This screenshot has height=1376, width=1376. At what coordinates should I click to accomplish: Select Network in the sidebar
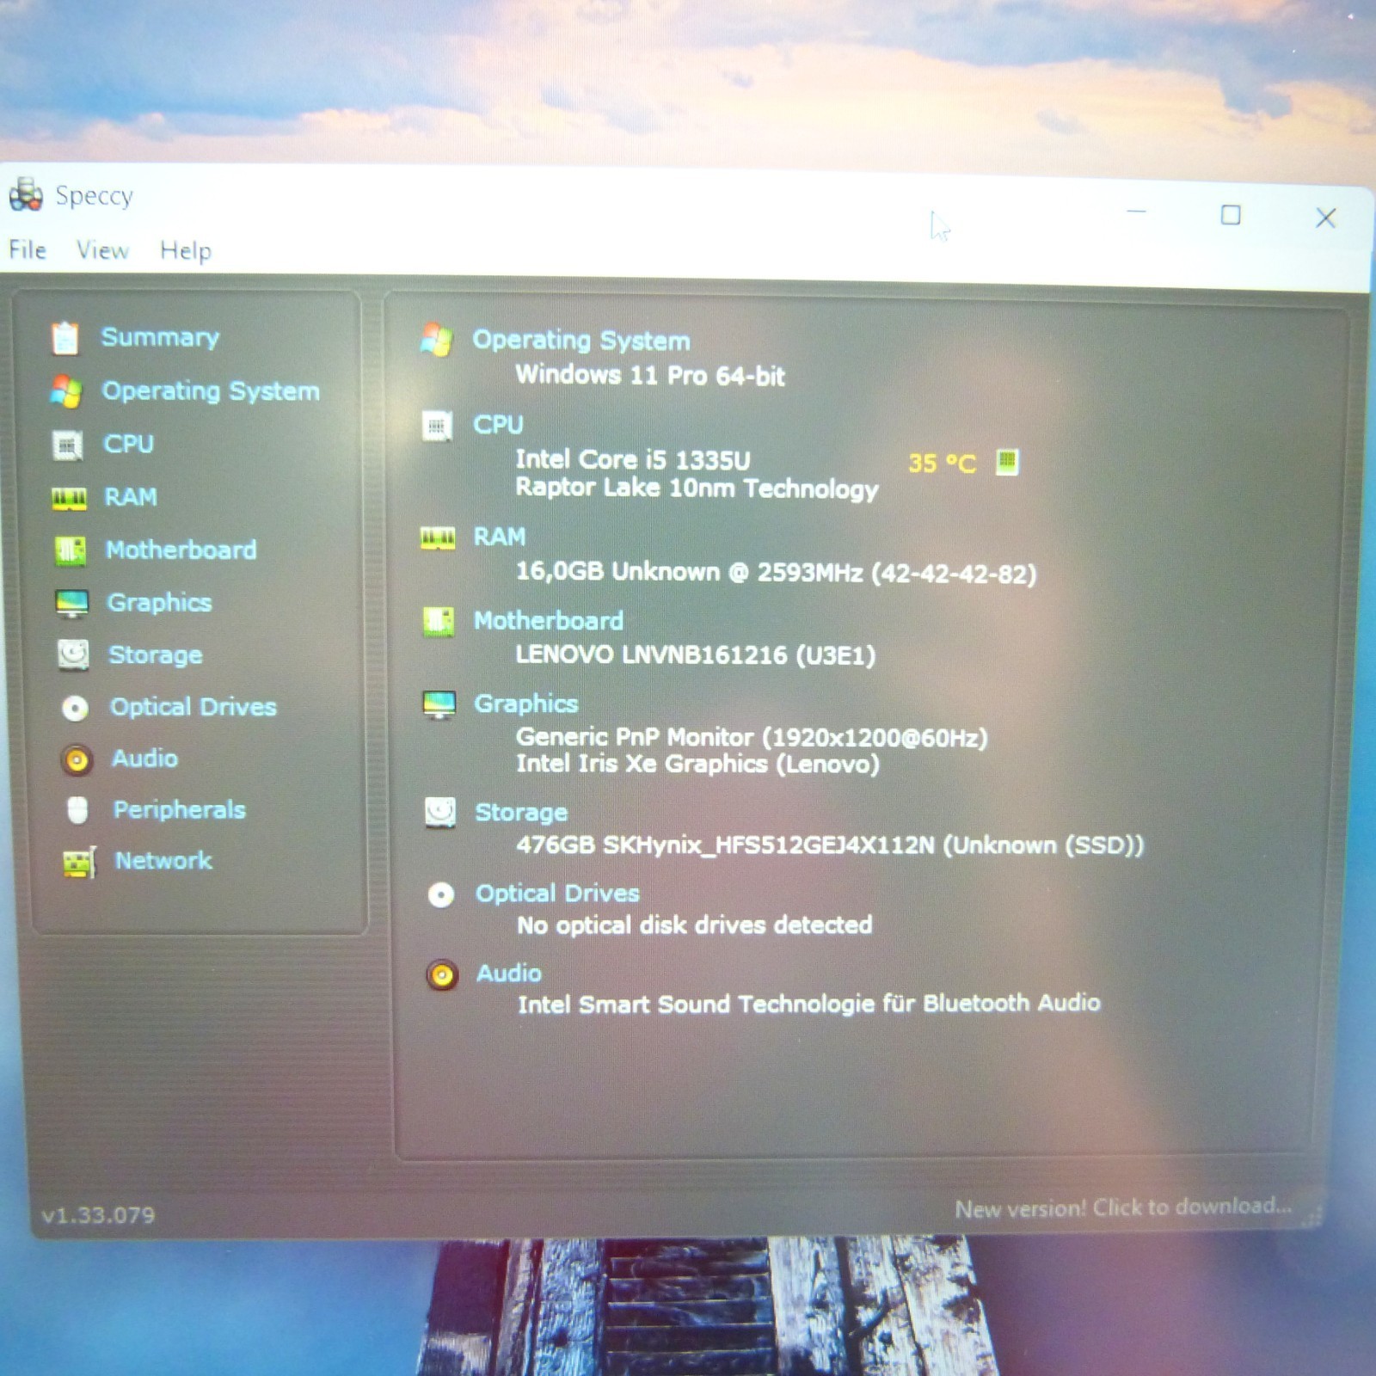(163, 861)
